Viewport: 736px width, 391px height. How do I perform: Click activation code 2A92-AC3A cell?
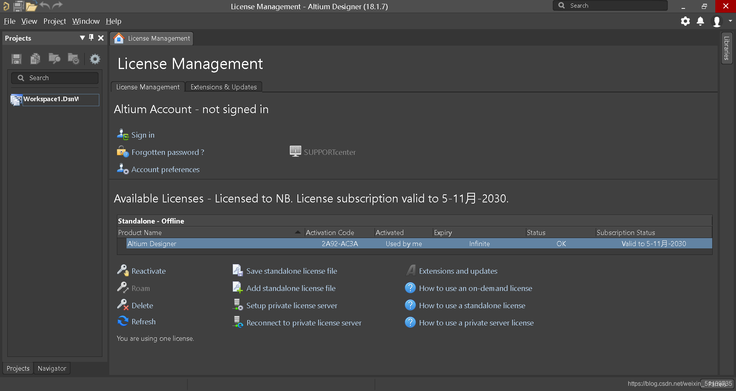340,243
